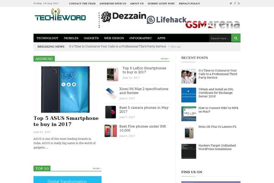Open the Technology menu
Viewport: 274px width, 183px height.
click(x=47, y=38)
